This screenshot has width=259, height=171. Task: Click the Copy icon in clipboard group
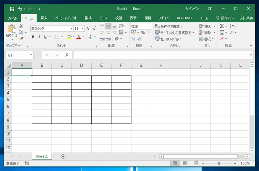pos(21,32)
